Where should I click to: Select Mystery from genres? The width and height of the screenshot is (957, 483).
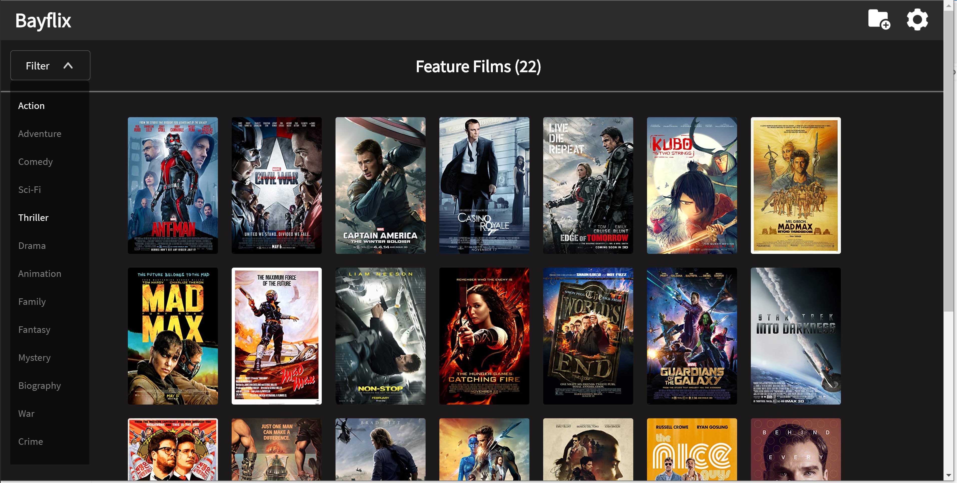34,358
